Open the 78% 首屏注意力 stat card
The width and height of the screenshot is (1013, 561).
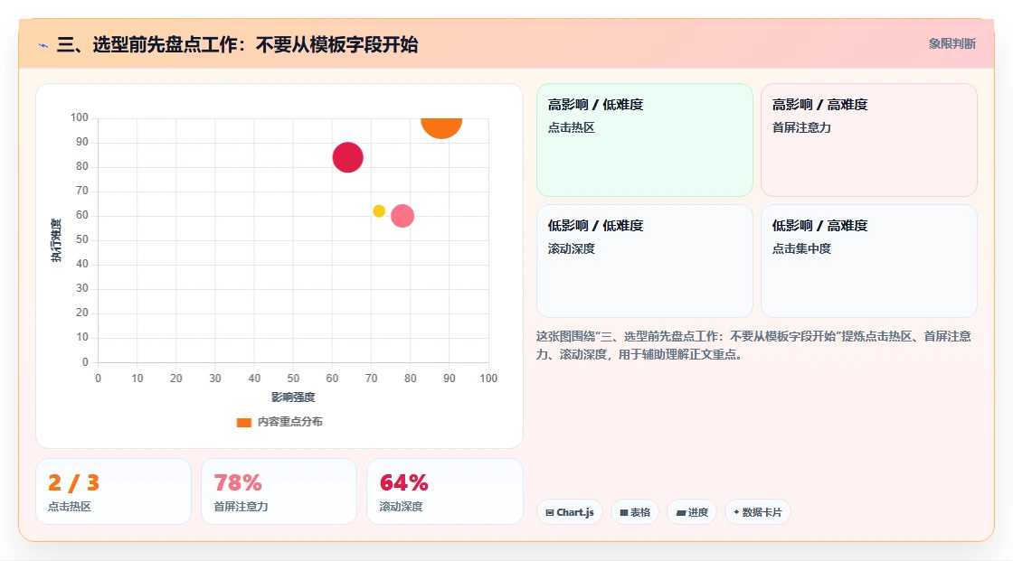click(x=279, y=492)
